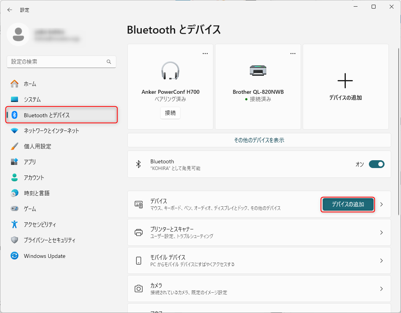Click the privacy shield icon in the sidebar
Viewport: 401px width, 313px height.
click(x=14, y=240)
